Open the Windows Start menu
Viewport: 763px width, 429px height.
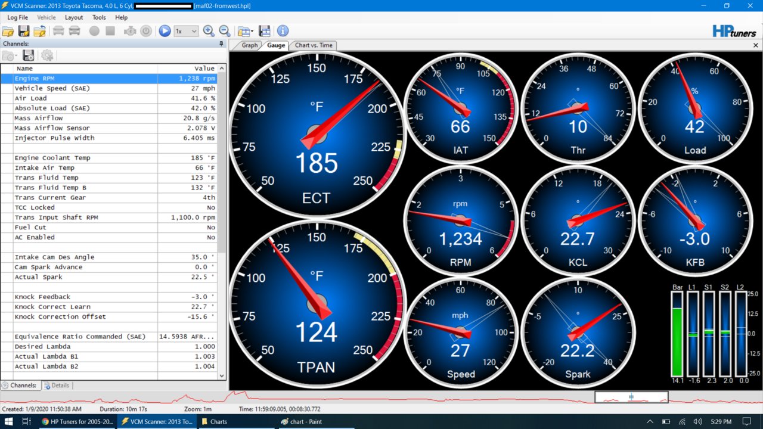[x=10, y=421]
